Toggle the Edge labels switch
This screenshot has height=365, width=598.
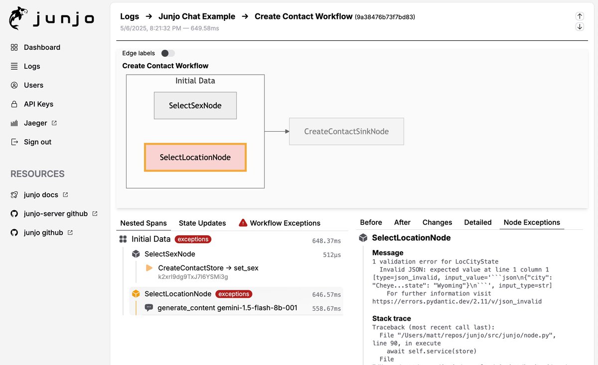(x=168, y=53)
